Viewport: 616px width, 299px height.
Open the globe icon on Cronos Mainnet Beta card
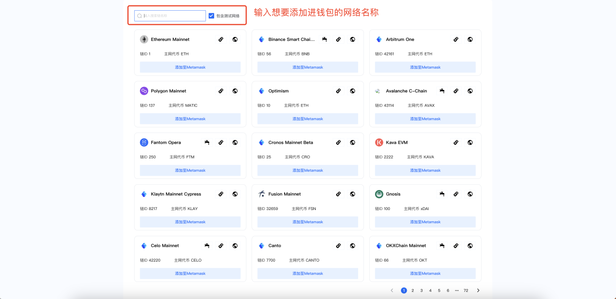(x=353, y=142)
